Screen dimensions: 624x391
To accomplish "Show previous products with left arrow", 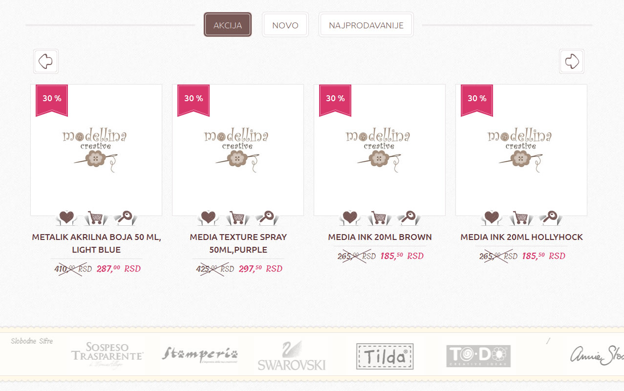I will coord(46,62).
